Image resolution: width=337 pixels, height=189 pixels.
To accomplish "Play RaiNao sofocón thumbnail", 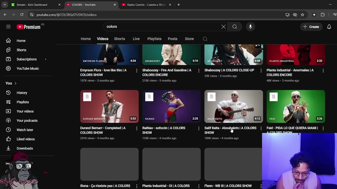I will [172, 106].
